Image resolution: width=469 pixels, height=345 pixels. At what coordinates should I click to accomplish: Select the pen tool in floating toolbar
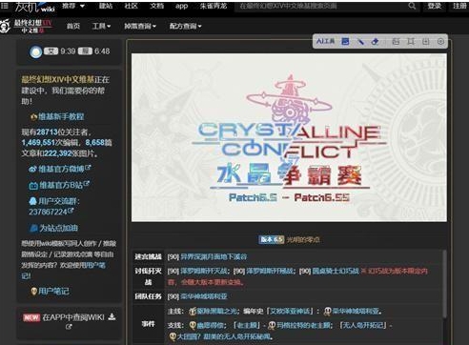pos(360,41)
